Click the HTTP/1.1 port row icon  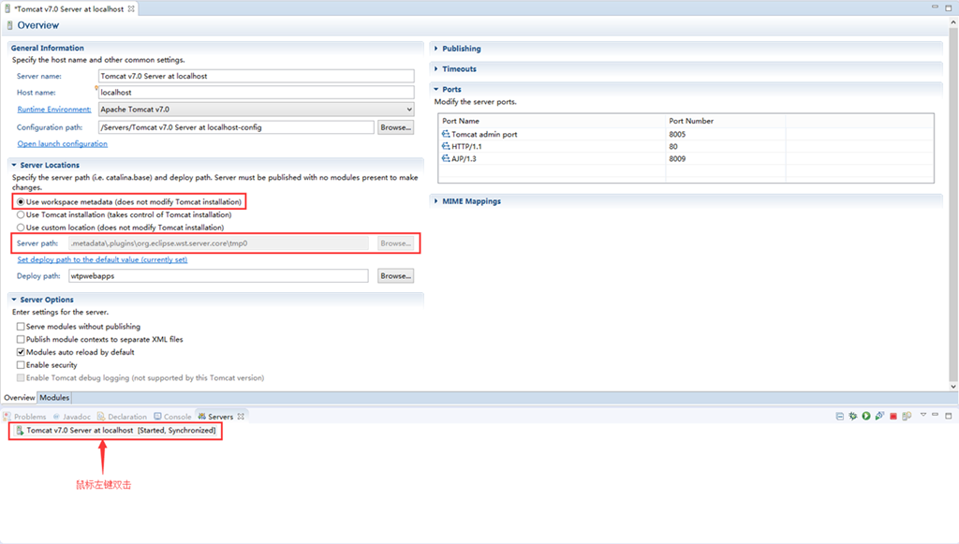(x=446, y=146)
